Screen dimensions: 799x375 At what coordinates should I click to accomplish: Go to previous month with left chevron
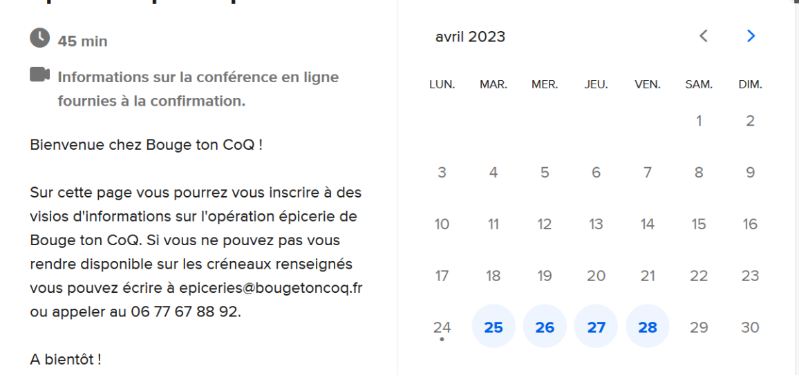pos(703,36)
